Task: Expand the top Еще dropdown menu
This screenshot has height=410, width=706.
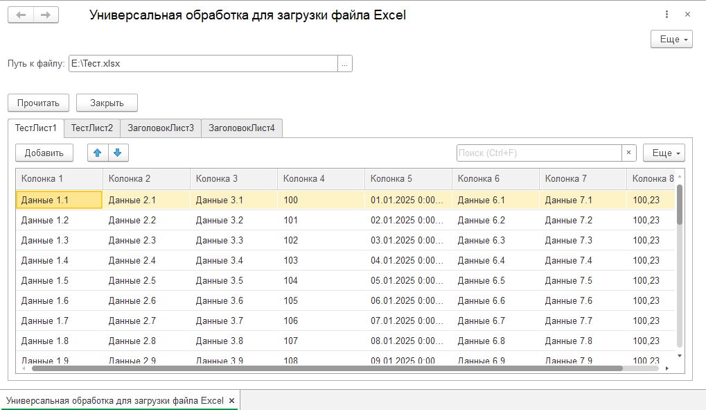Action: click(x=671, y=40)
